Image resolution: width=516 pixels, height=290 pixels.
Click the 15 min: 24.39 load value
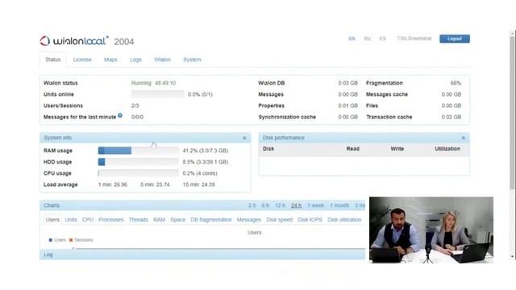(x=199, y=184)
